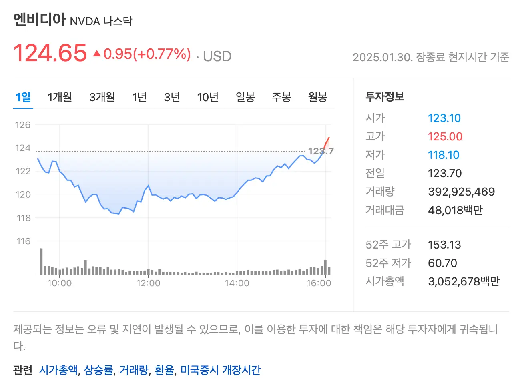Open the 1년 chart tab
Viewport: 518px width, 389px height.
(x=139, y=97)
